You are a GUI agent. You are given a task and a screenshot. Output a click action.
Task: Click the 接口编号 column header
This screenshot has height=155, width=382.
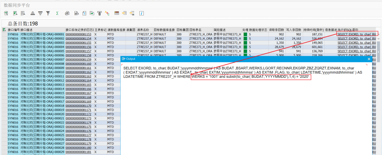[x=13, y=30]
